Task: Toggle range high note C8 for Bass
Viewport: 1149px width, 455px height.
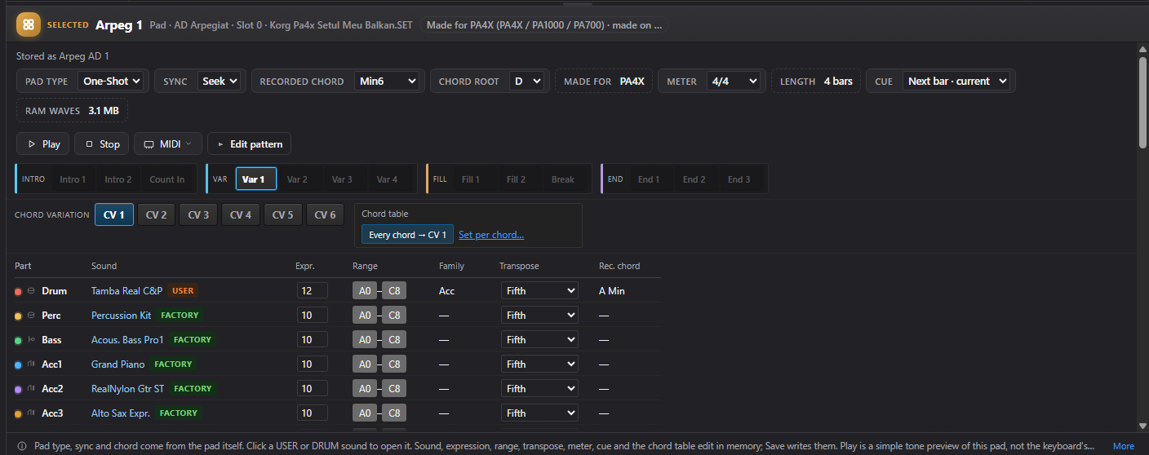Action: click(394, 340)
